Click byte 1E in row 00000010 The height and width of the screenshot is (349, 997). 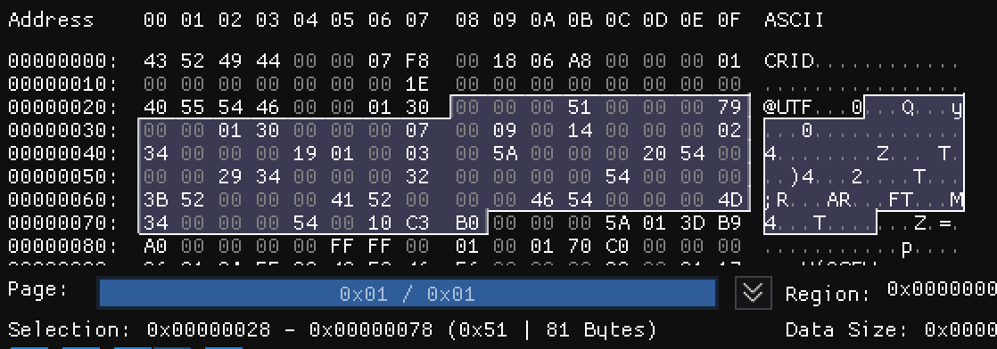[417, 84]
